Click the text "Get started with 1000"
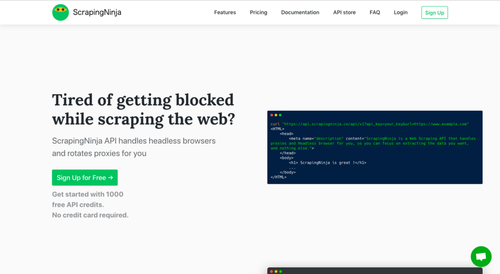 point(88,194)
